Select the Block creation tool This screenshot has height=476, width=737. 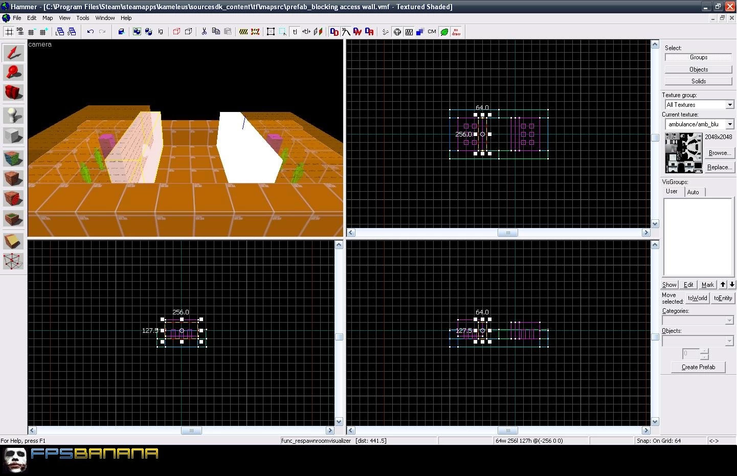[13, 136]
